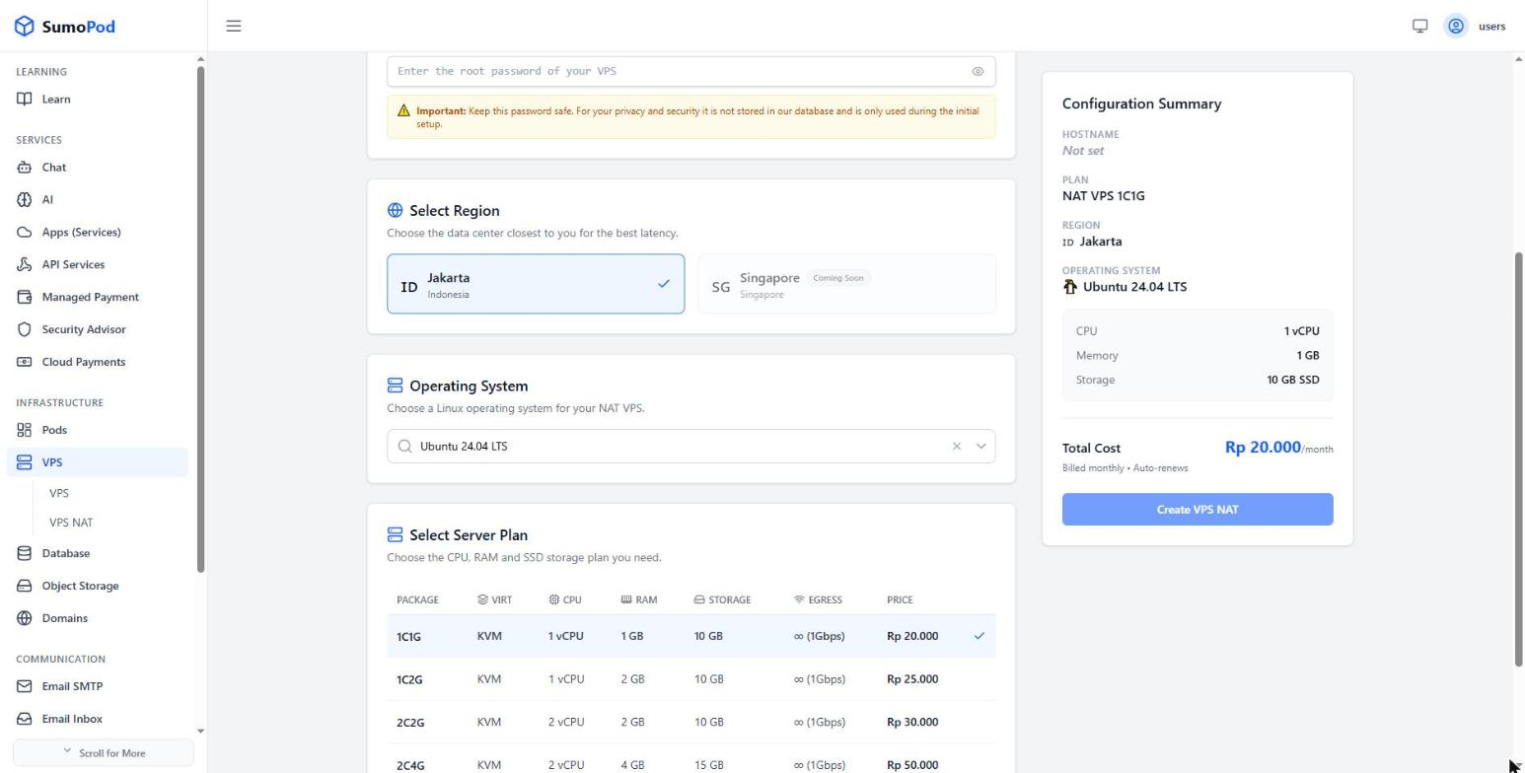The image size is (1525, 773).
Task: Choose the 2C2G plan at Rp 30.000
Action: 690,723
